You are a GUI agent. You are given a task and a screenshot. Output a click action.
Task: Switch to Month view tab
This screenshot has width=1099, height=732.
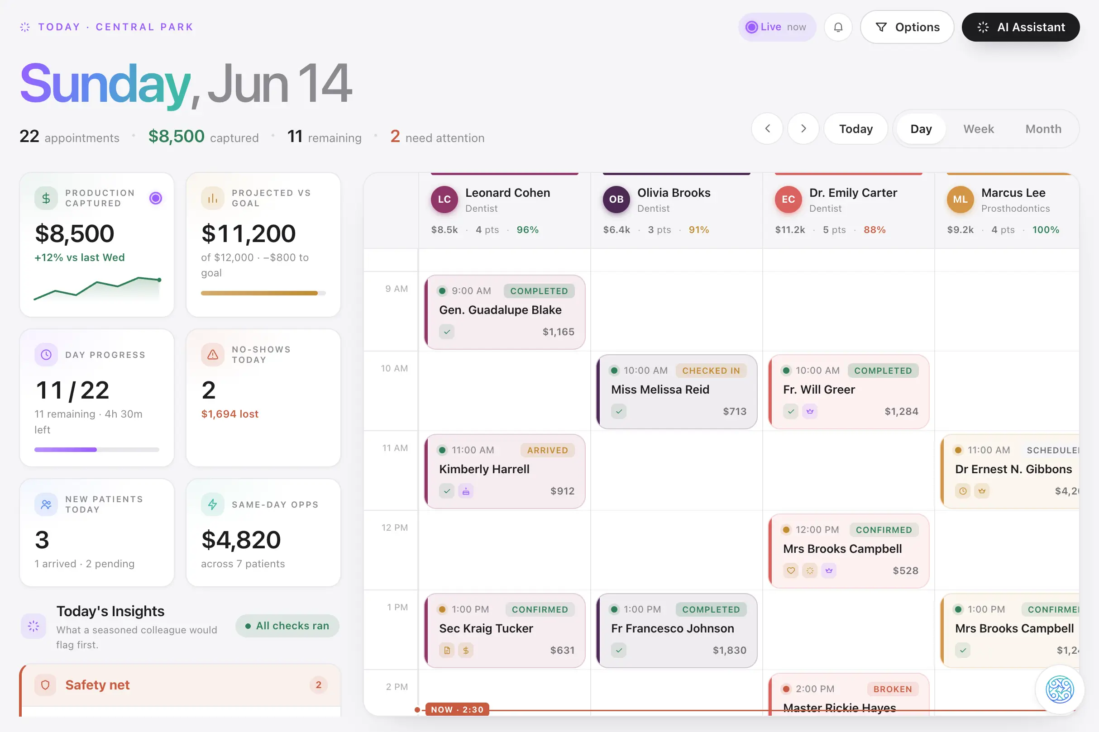point(1043,128)
